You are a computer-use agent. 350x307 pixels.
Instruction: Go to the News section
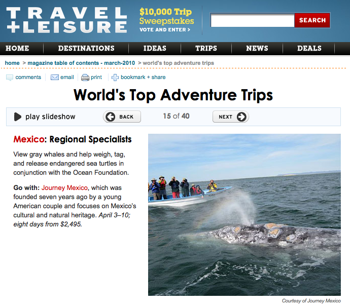(257, 48)
